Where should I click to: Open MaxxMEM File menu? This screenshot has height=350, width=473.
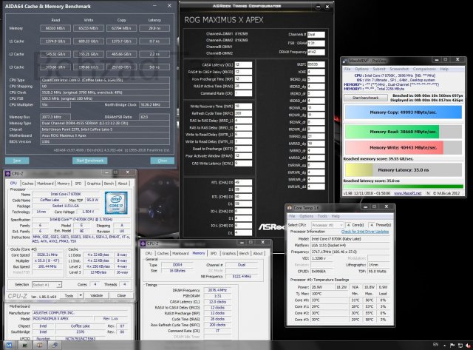(347, 69)
